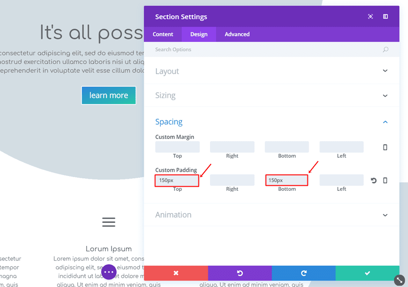This screenshot has height=287, width=408.
Task: Discard changes with the red X button
Action: 176,273
